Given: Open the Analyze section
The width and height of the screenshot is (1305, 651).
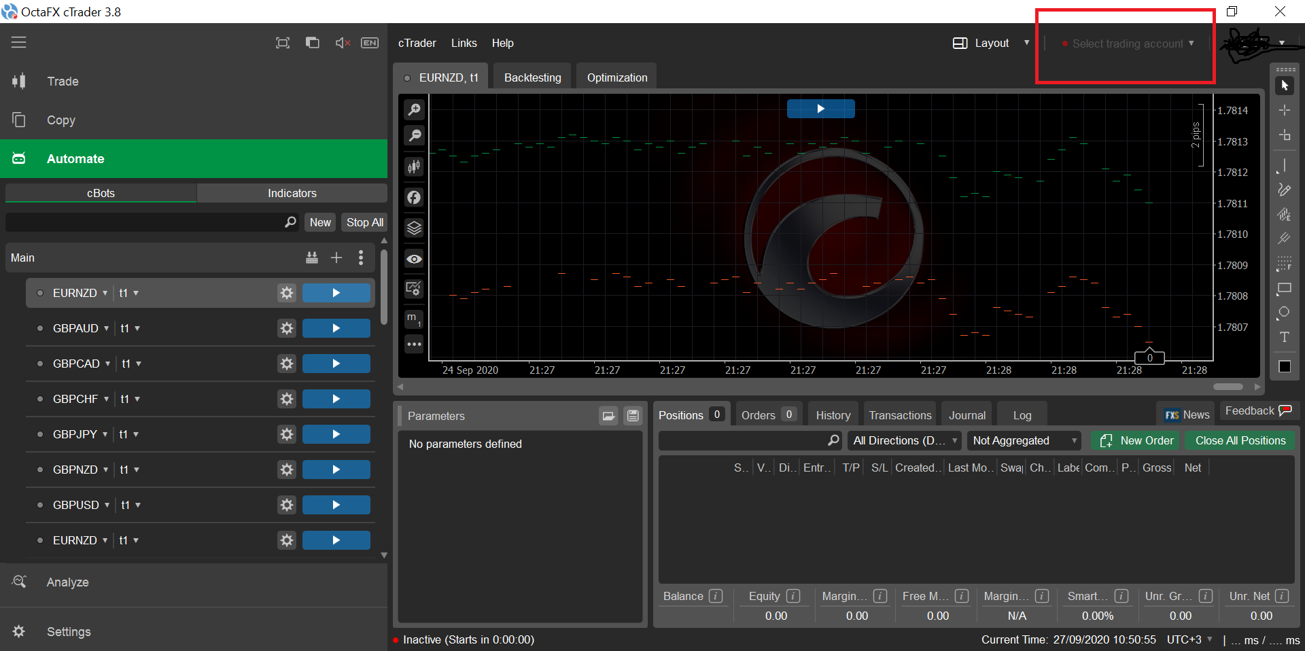Looking at the screenshot, I should [x=194, y=582].
